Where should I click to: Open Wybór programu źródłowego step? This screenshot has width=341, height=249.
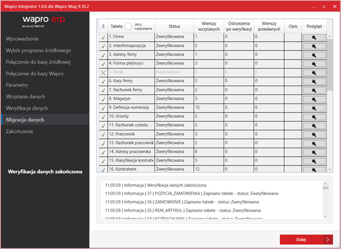point(38,51)
